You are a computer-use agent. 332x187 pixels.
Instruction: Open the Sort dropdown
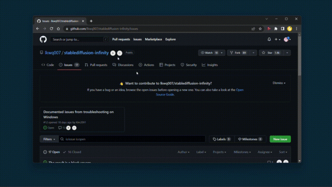click(283, 152)
